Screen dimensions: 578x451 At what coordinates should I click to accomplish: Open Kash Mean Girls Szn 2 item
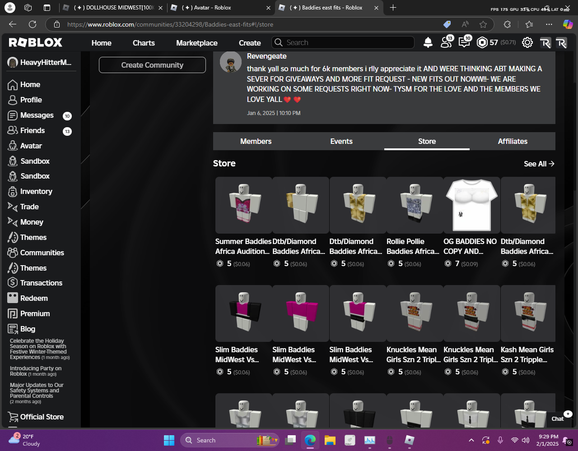(528, 313)
